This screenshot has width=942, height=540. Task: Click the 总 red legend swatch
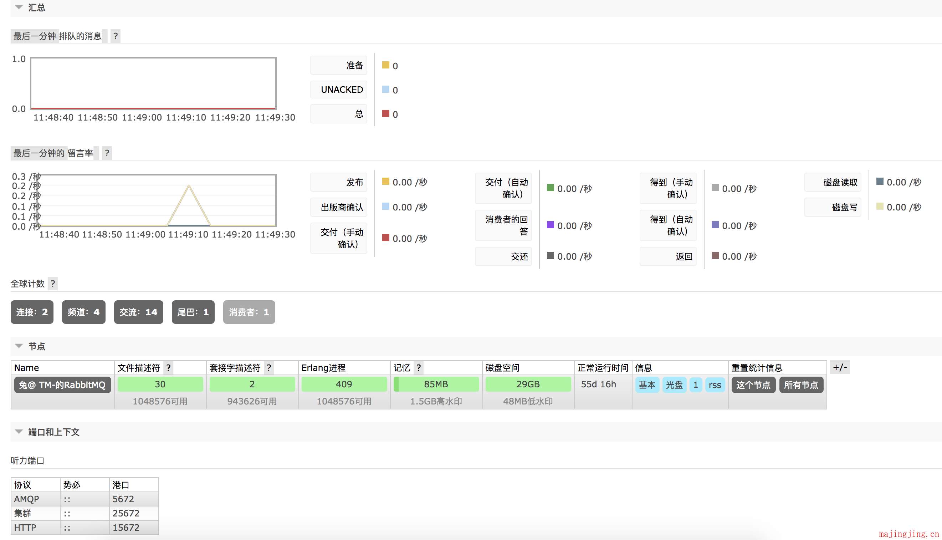(x=385, y=113)
